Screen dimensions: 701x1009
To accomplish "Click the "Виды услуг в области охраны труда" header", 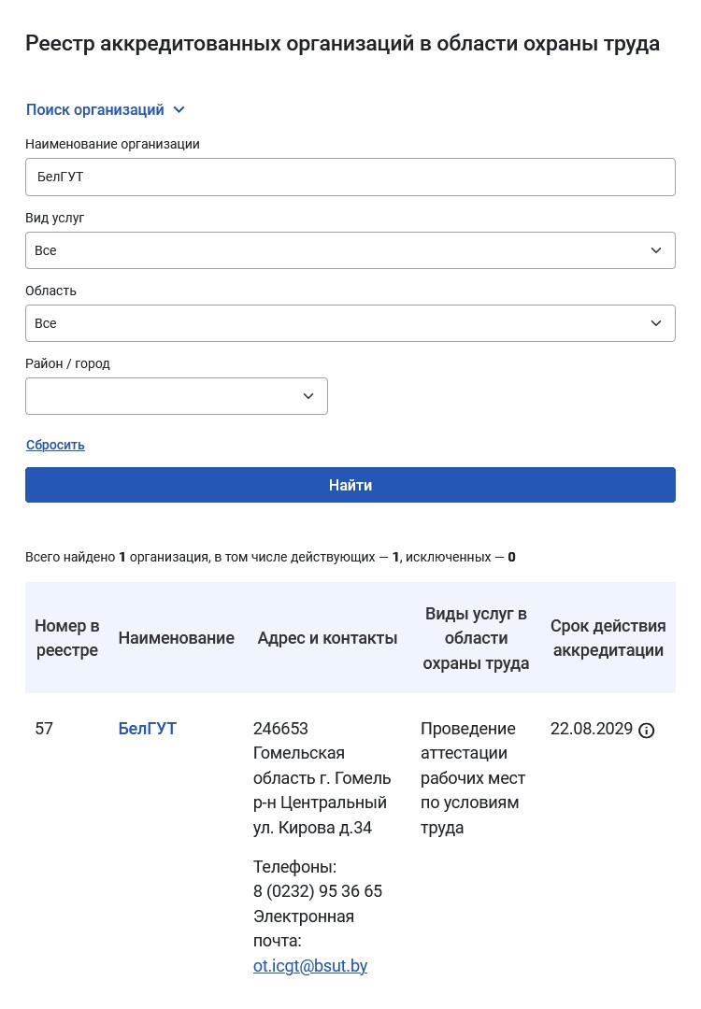I will coord(476,638).
